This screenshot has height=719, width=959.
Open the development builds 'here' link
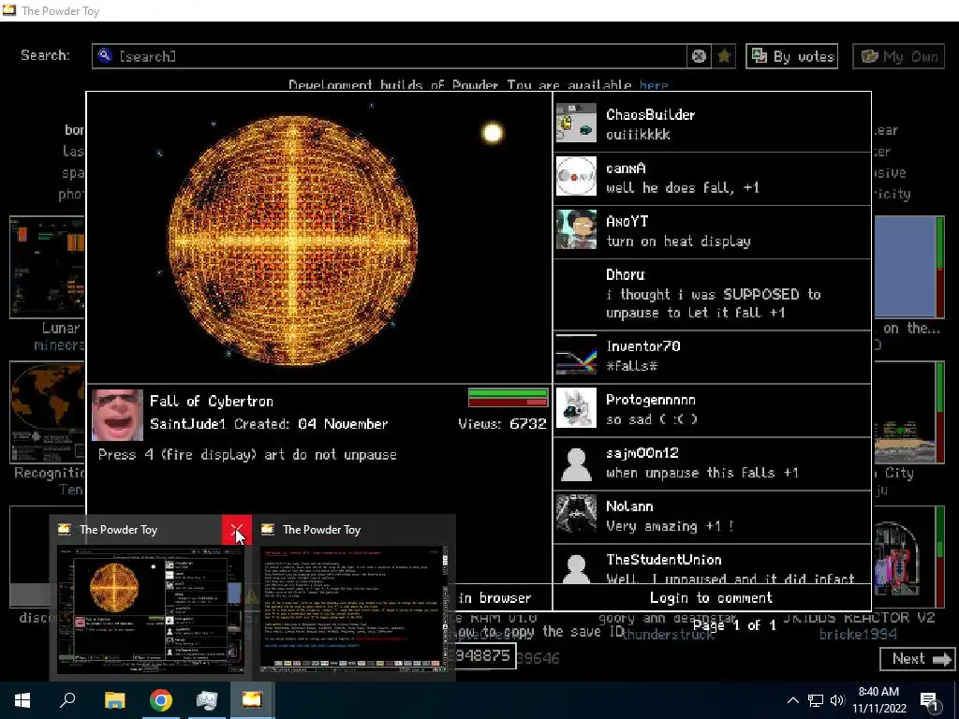pos(654,85)
